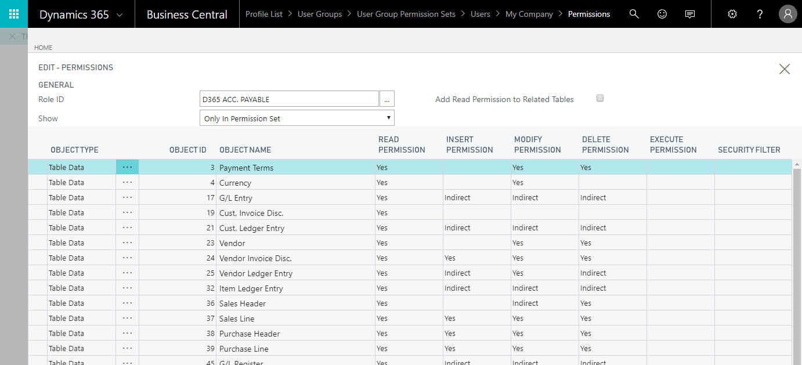Sort by the Object ID column header
This screenshot has height=365, width=802.
188,150
